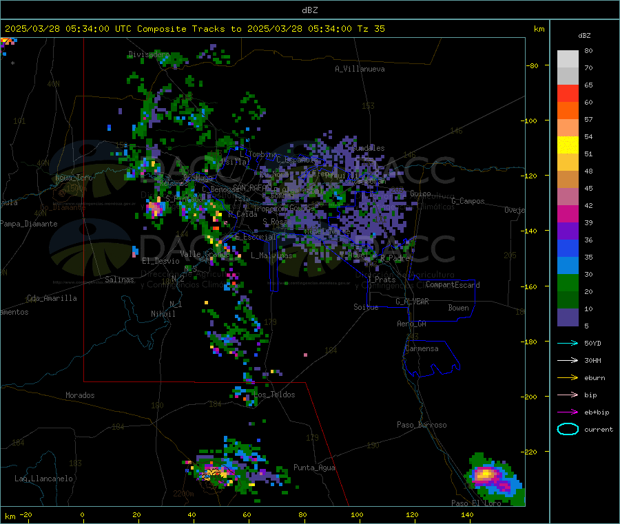Click the J_Prats location label

[382, 280]
